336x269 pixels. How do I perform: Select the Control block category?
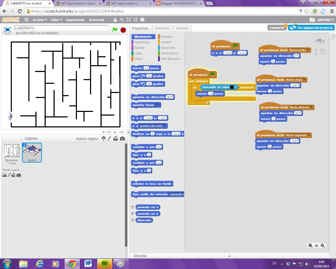pyautogui.click(x=166, y=42)
